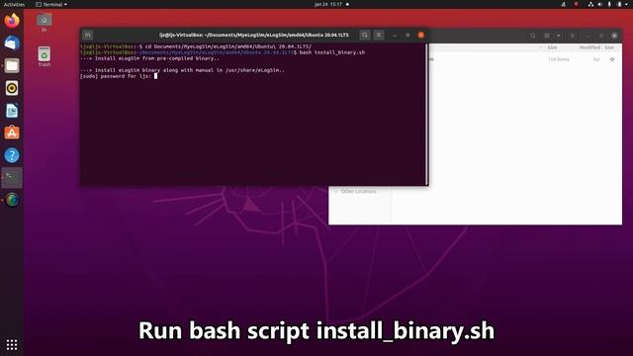Click the red recording indicator in top bar
The image size is (633, 356).
577,4
